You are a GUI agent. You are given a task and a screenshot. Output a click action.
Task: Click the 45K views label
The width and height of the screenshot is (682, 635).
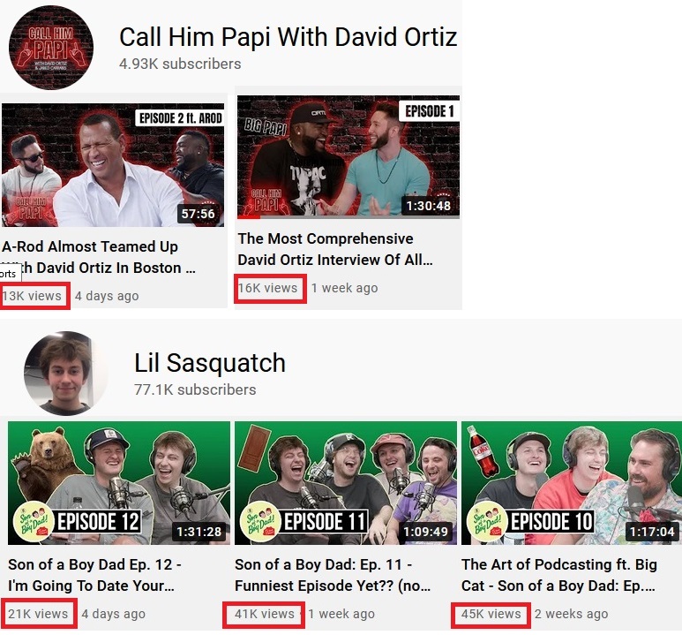coord(491,614)
